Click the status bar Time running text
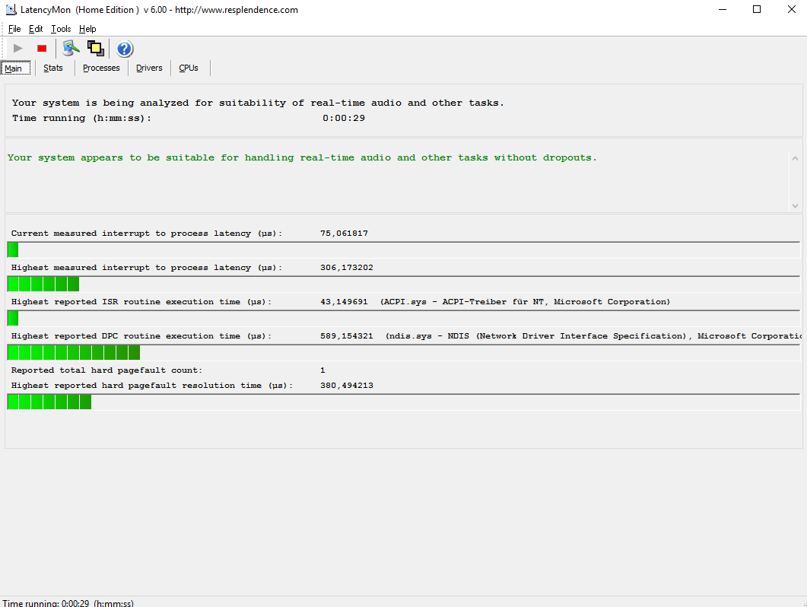The height and width of the screenshot is (607, 807). pyautogui.click(x=68, y=603)
